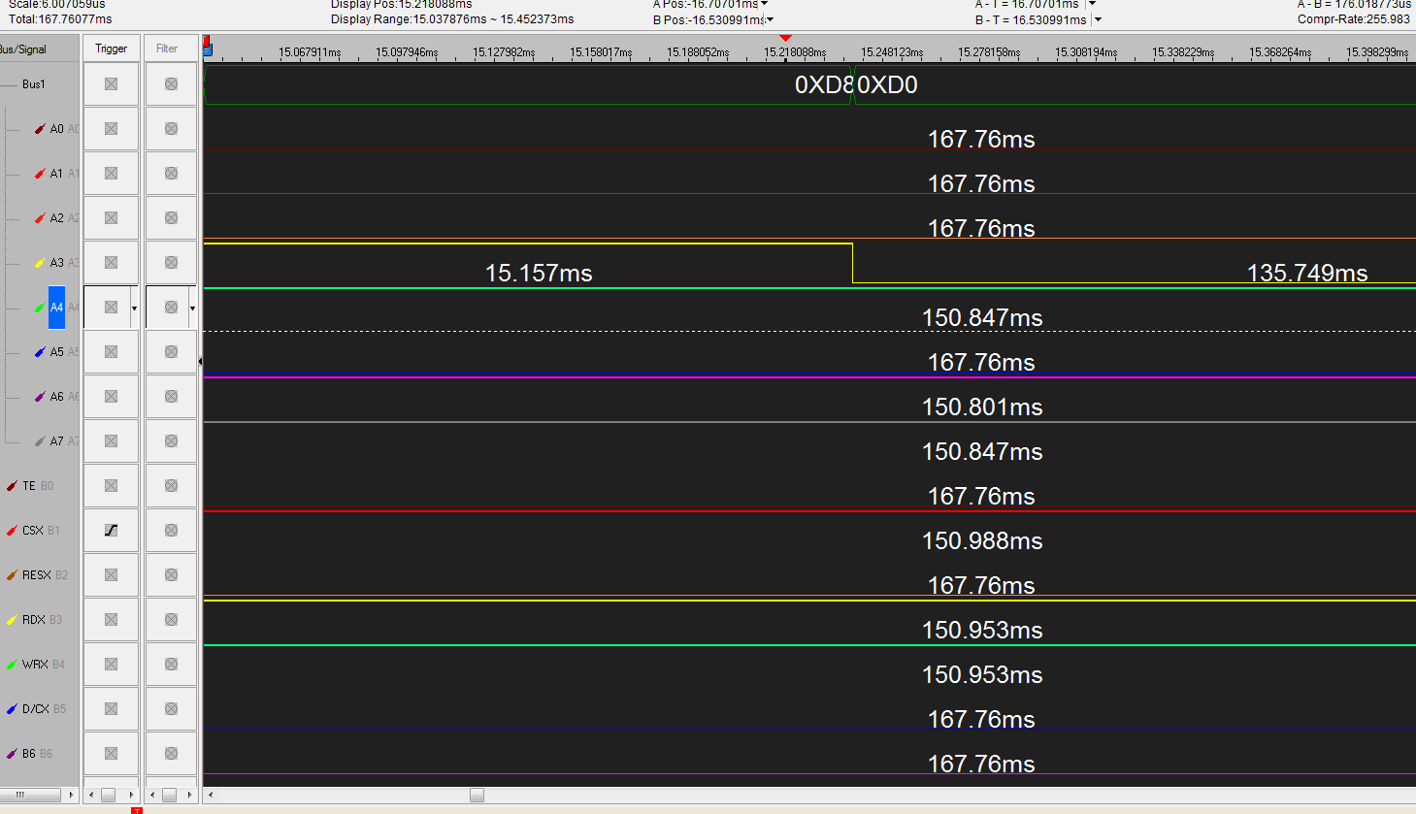Click the RDX yellow color pen
This screenshot has width=1416, height=814.
pos(12,620)
